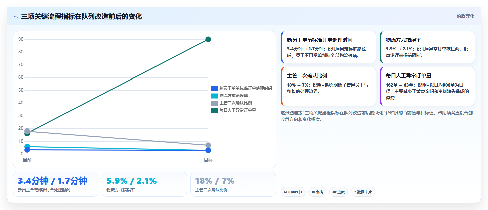The width and height of the screenshot is (488, 210).
Task: Select the 3.4分钟 / 1.7分钟 stat value
Action: (x=52, y=181)
